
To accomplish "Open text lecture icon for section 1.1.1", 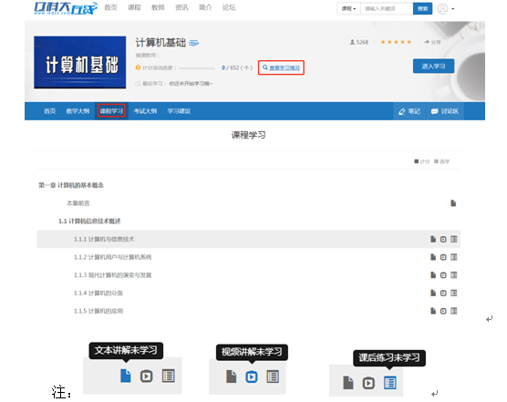I will point(433,239).
